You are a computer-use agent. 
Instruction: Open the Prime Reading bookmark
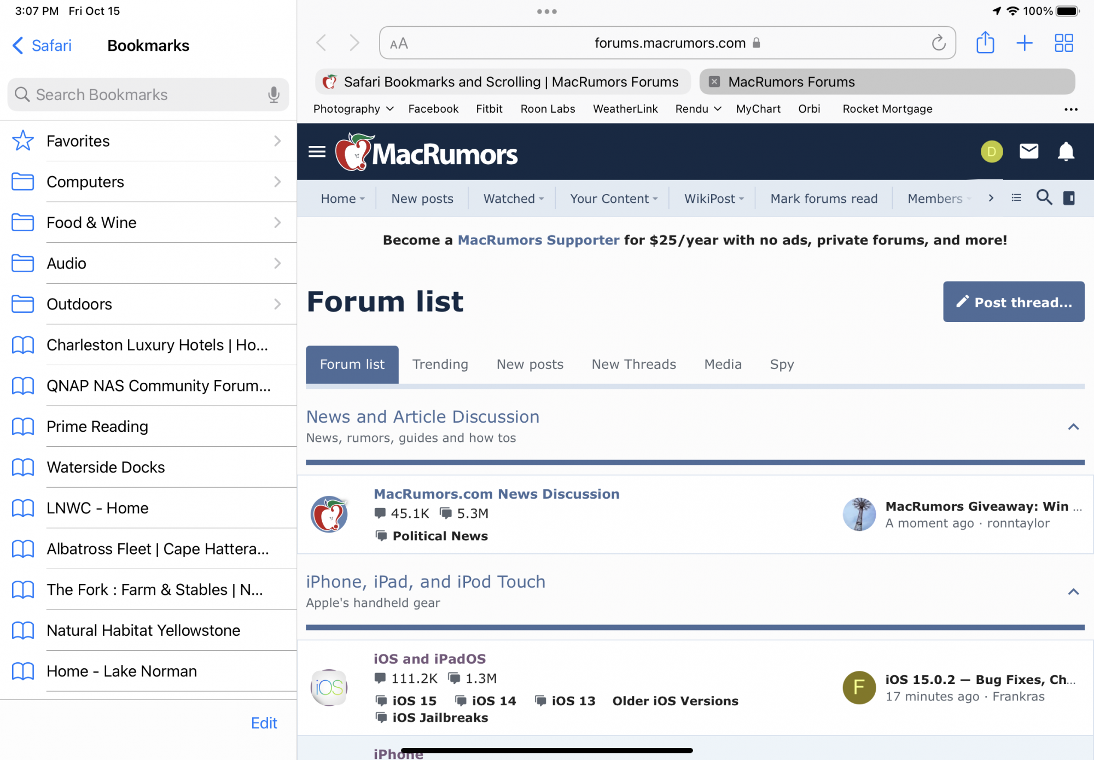point(148,426)
